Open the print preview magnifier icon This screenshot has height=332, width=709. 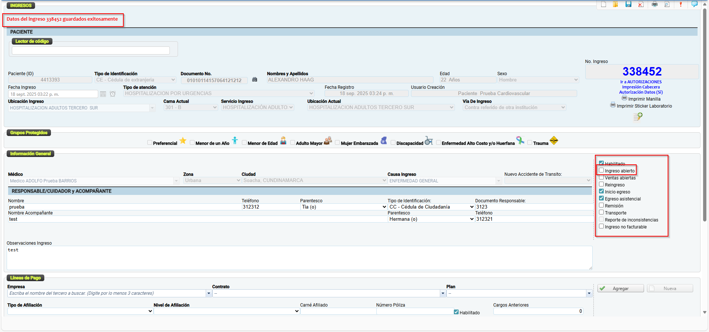click(667, 4)
